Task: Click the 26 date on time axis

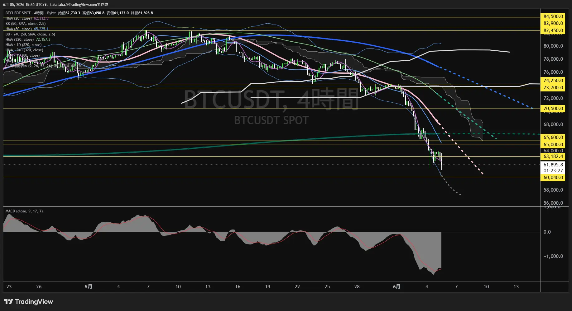Action: pyautogui.click(x=39, y=287)
